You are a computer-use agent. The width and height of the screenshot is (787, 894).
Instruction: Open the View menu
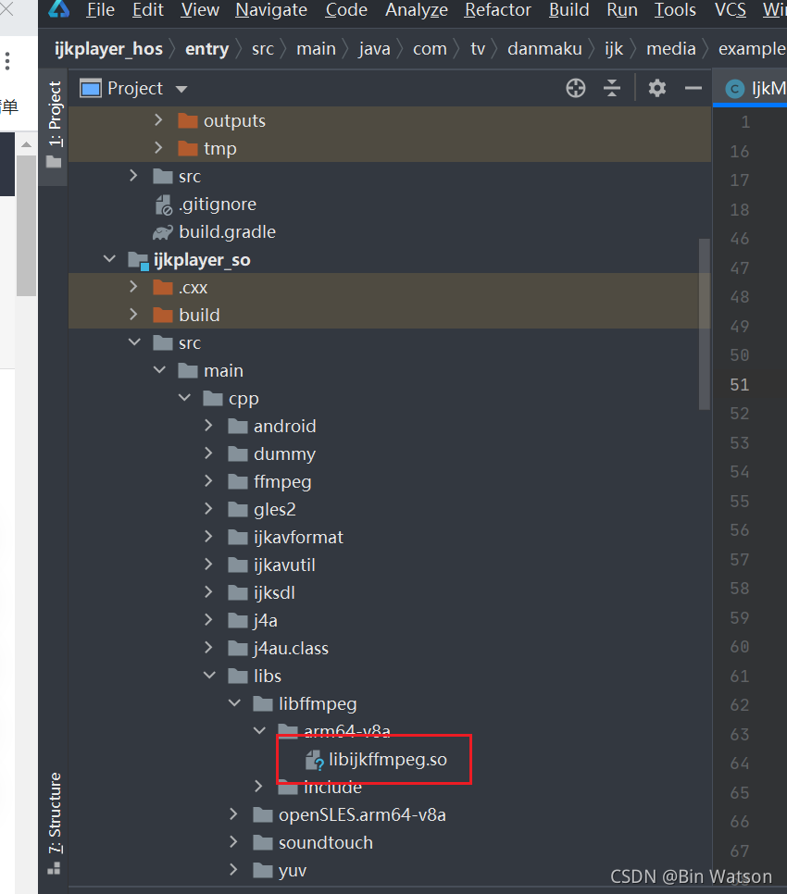click(x=200, y=9)
